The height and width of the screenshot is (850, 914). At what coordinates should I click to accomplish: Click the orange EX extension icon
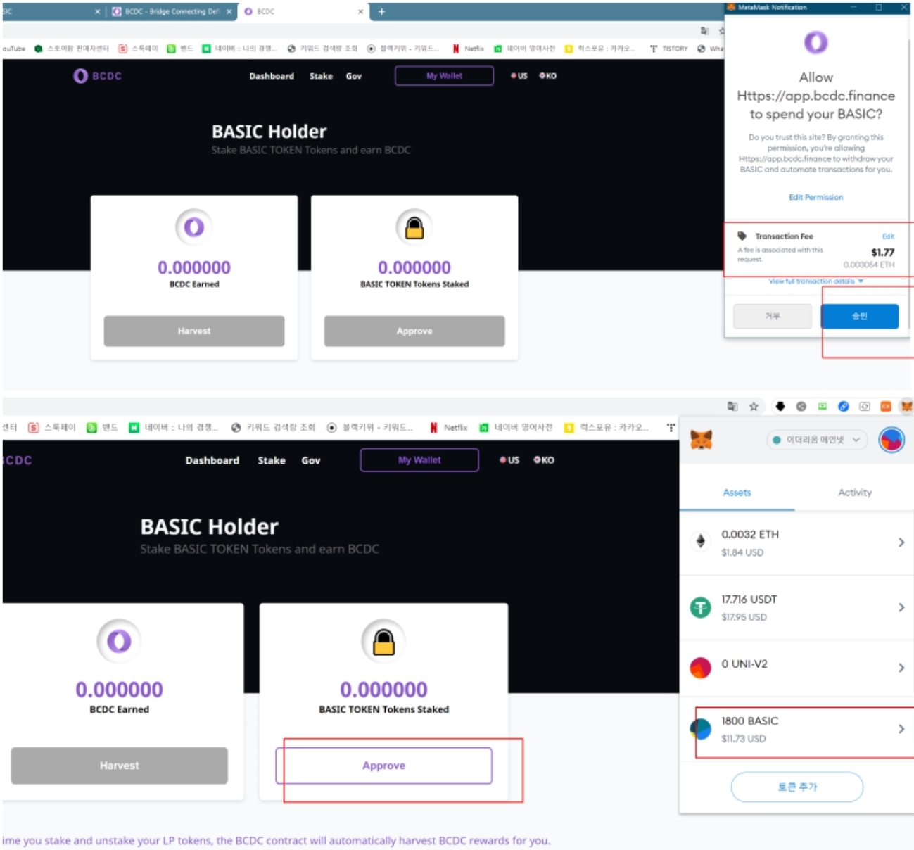[x=886, y=406]
